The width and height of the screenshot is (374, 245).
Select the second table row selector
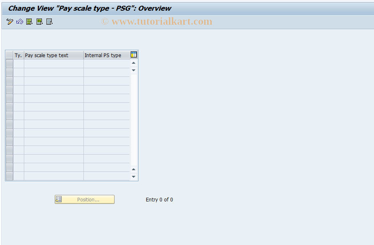click(9, 72)
